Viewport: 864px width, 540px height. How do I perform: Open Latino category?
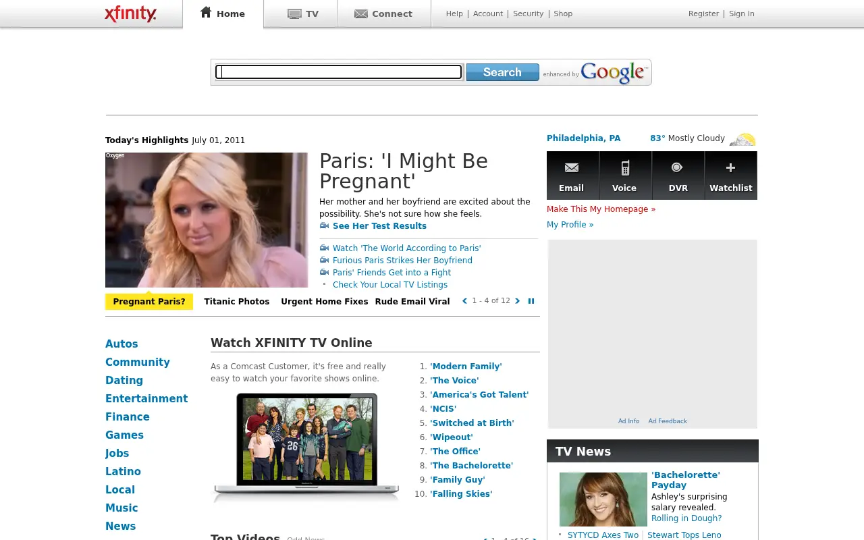pos(124,472)
